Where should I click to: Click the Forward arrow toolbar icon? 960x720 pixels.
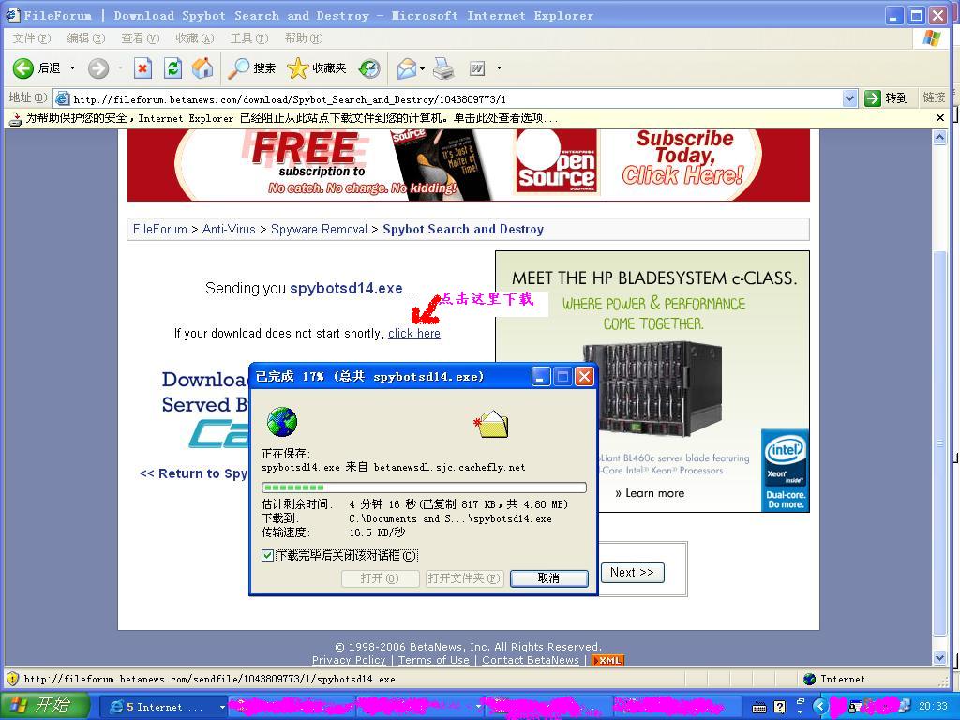[x=97, y=67]
